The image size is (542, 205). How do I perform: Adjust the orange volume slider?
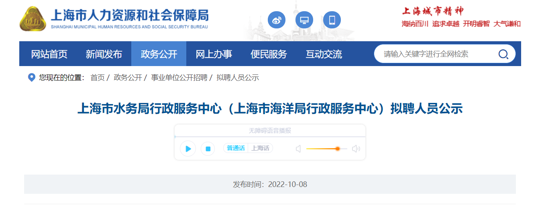tap(327, 149)
